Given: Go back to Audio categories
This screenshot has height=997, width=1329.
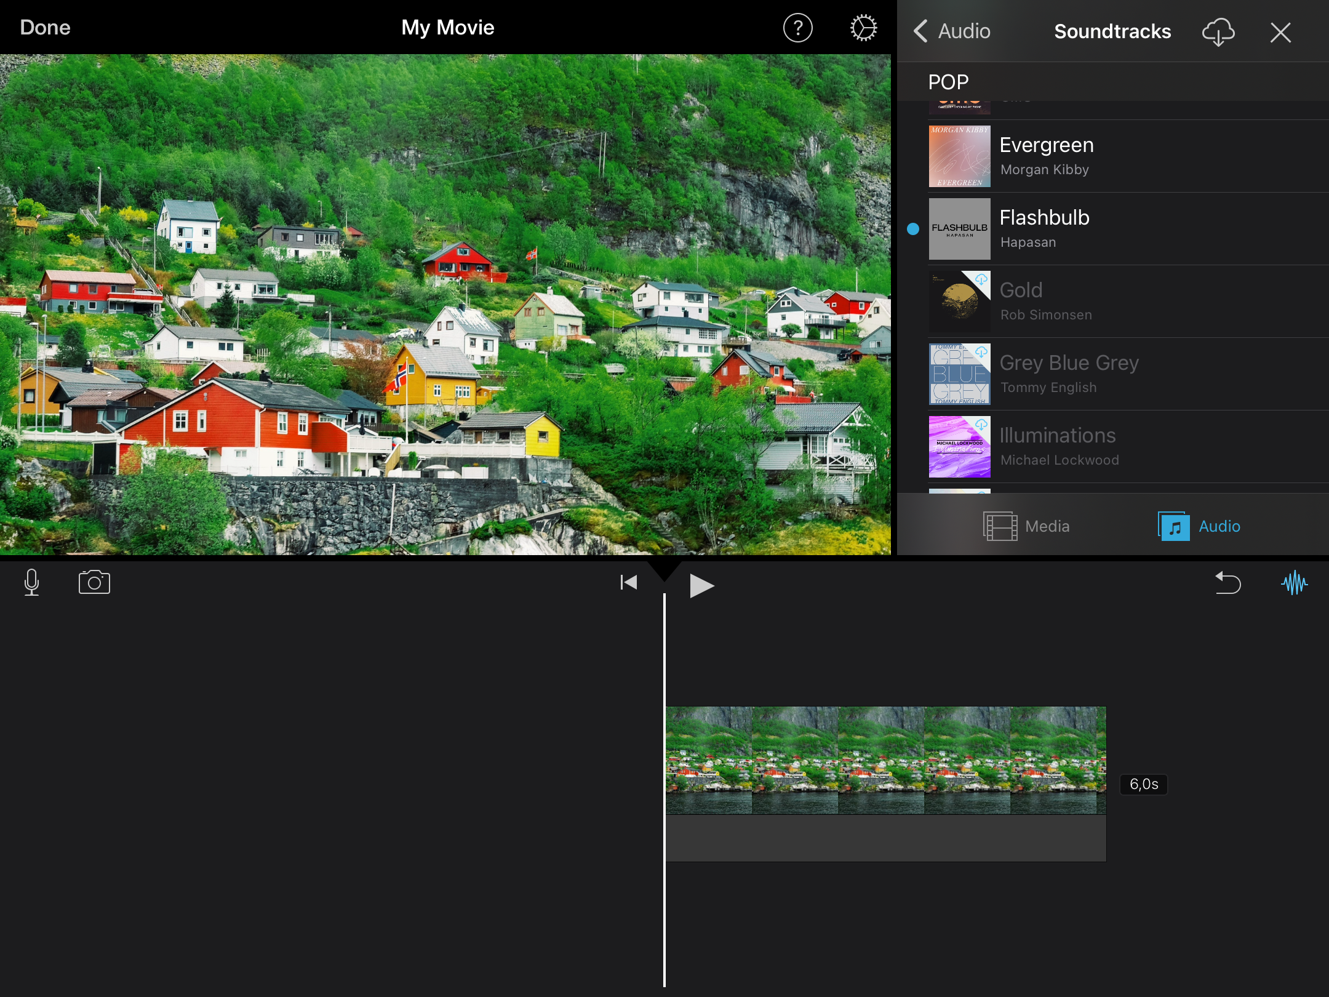Looking at the screenshot, I should (951, 31).
